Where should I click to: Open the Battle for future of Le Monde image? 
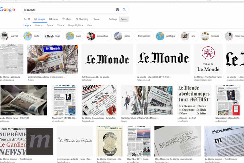[147, 100]
